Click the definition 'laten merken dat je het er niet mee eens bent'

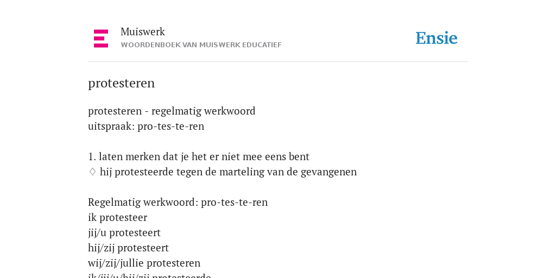coord(204,156)
